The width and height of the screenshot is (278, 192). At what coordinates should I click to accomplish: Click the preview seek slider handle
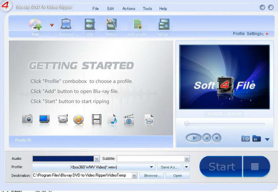click(186, 124)
